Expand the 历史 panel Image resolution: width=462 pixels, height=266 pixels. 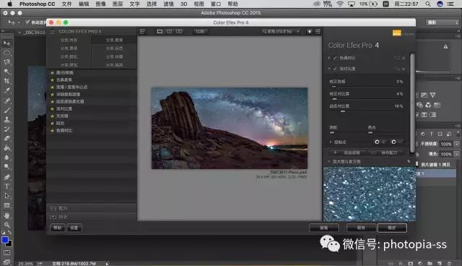[92, 217]
